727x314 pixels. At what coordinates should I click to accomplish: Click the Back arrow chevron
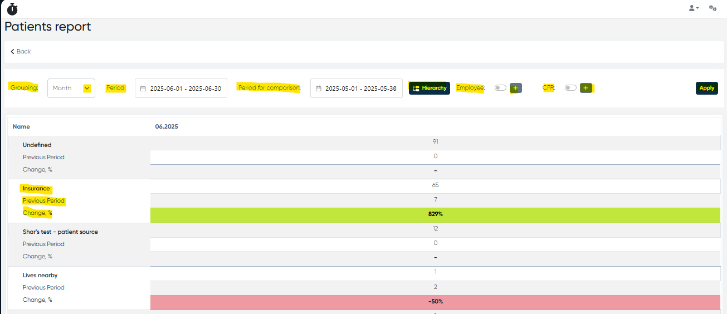(13, 51)
